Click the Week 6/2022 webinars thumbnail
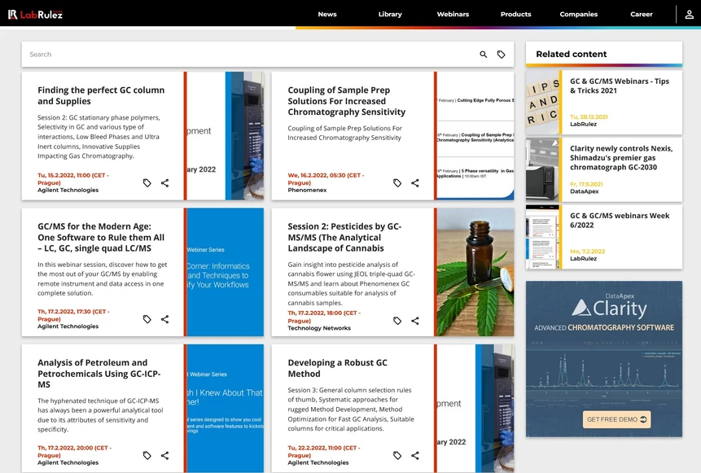Screen dimensions: 701x473 pos(542,236)
